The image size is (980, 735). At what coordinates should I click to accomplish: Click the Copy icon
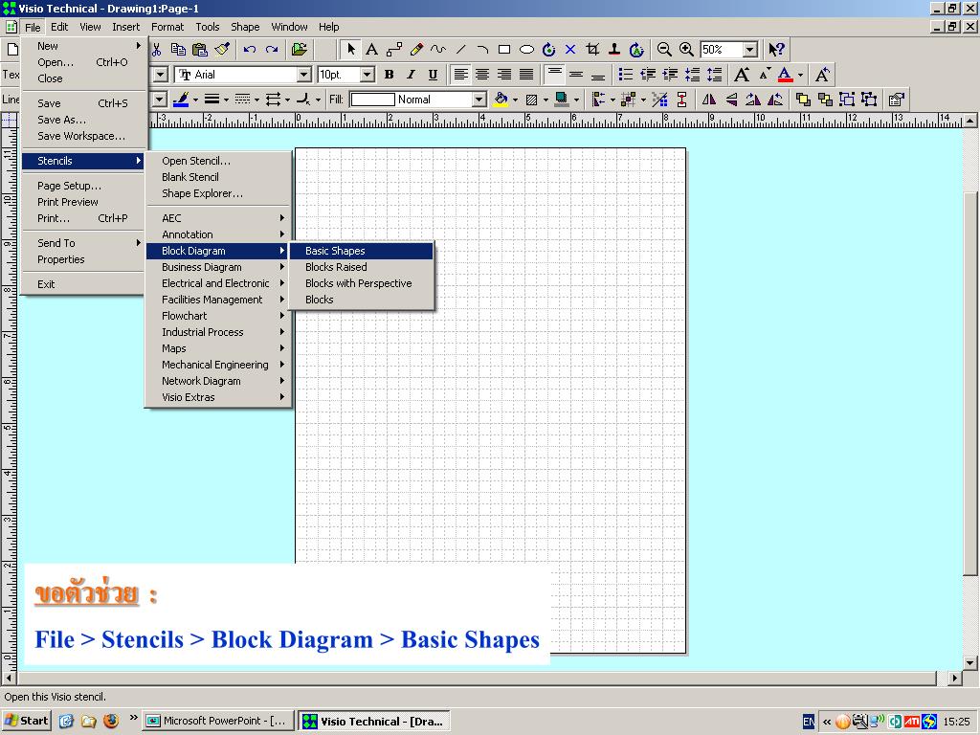tap(178, 50)
